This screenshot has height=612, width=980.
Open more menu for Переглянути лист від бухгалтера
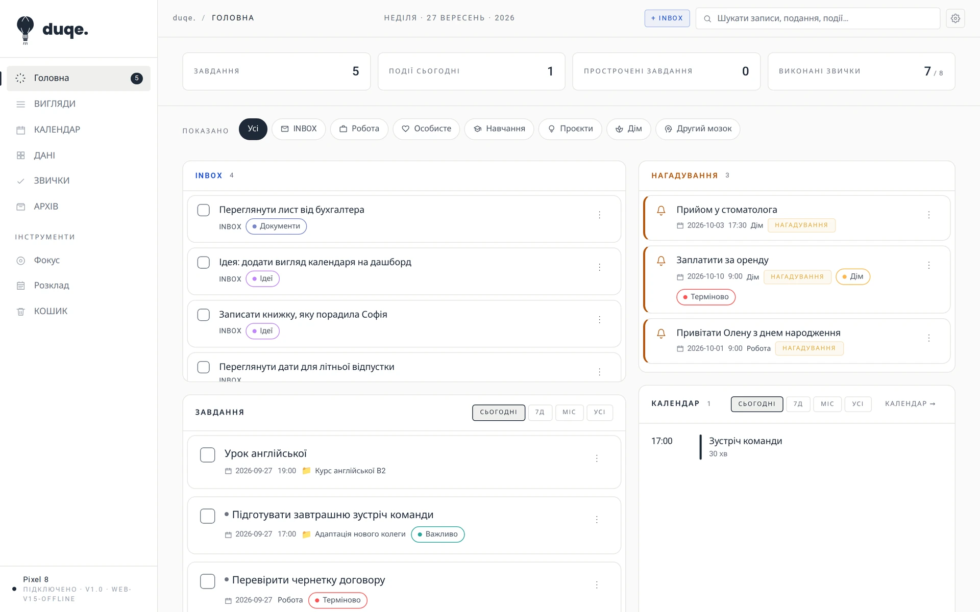[599, 215]
